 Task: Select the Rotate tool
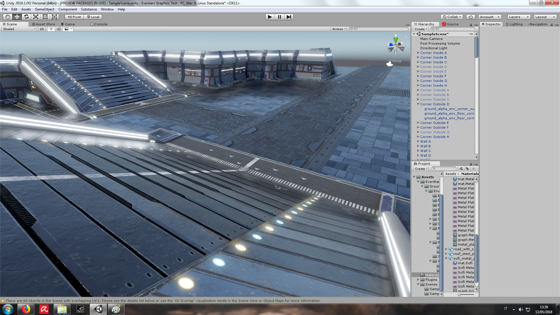pos(27,17)
